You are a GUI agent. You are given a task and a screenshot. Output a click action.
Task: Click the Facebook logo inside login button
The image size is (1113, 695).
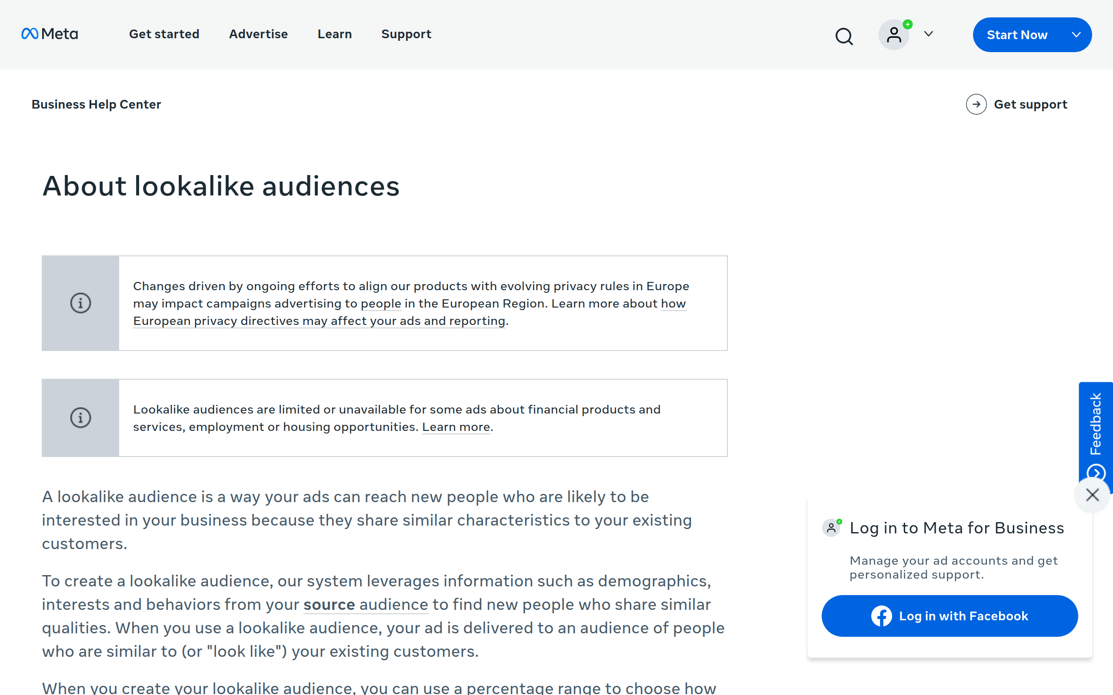(881, 616)
